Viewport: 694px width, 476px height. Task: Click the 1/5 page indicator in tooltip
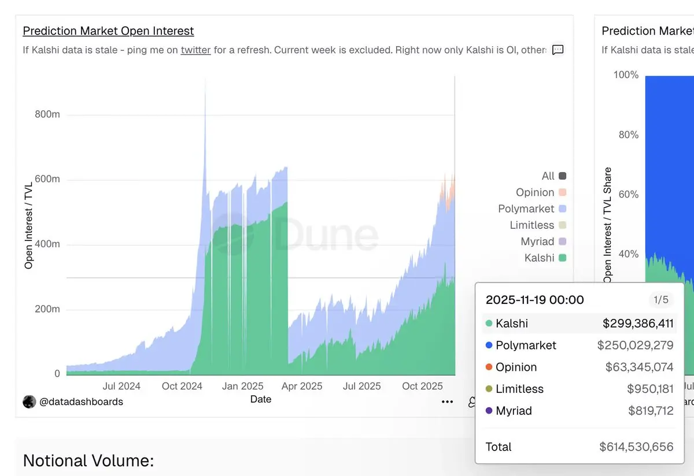pos(660,300)
